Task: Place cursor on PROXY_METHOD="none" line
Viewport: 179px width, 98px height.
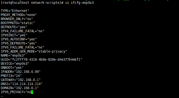Action: 19,15
